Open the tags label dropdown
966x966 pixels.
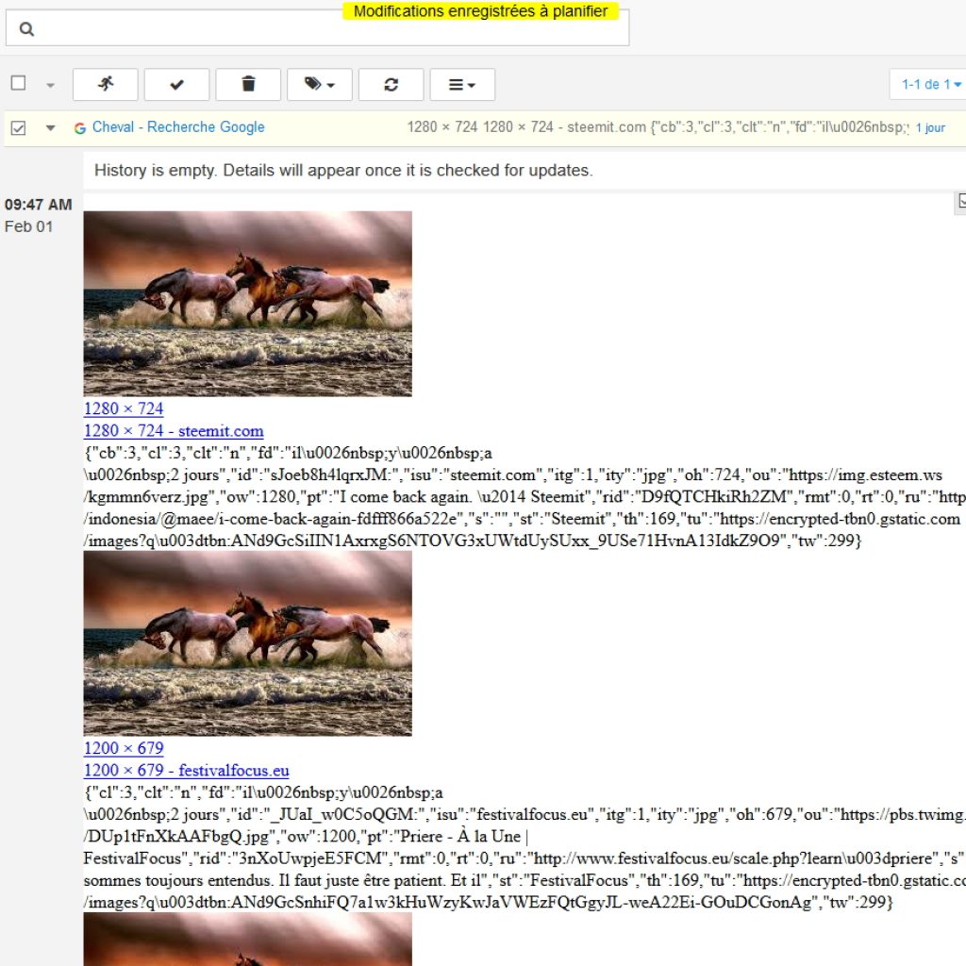click(320, 84)
